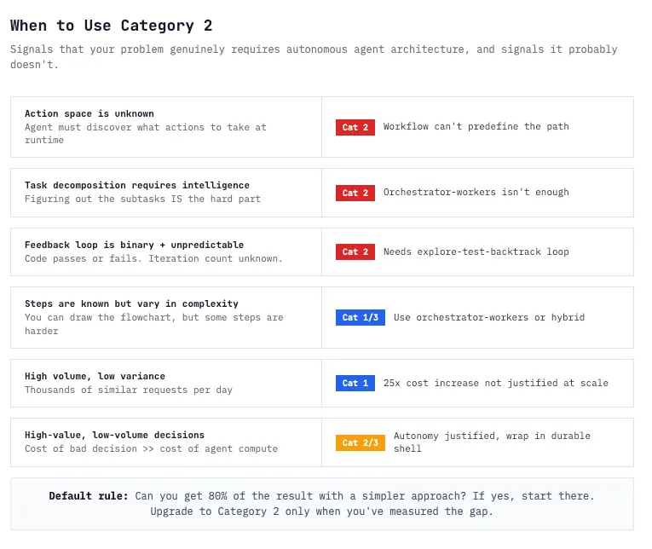The width and height of the screenshot is (652, 549).
Task: Select 'Feedback loop is binary + unpredictable' title
Action: coord(134,245)
